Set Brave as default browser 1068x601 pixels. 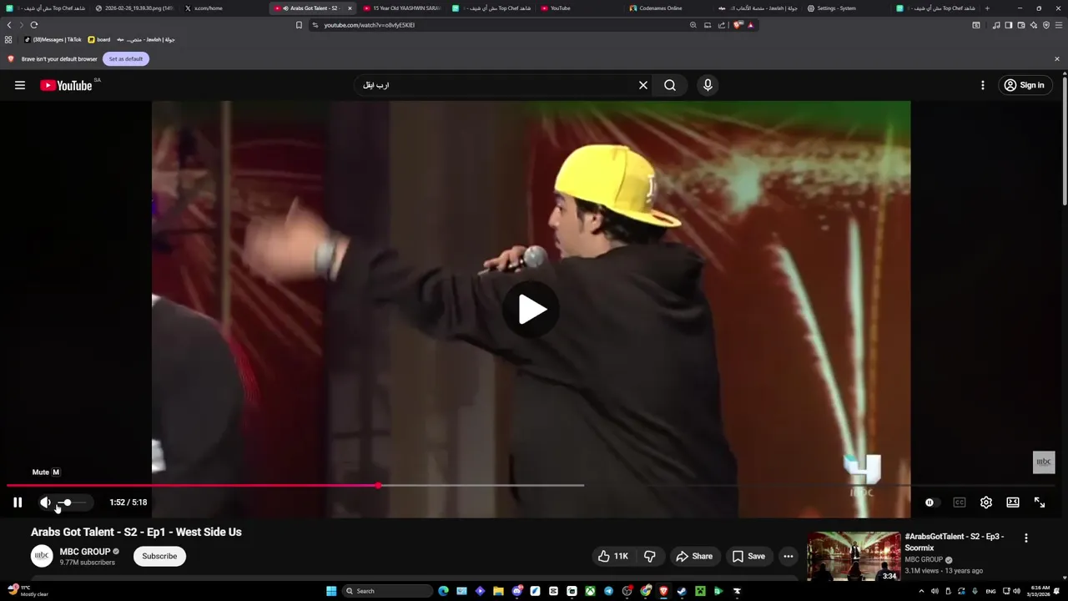coord(126,59)
